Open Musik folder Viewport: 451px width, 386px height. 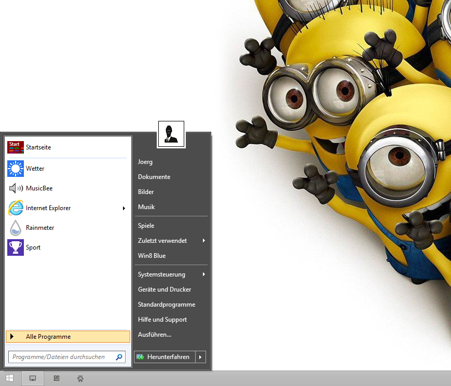pos(146,207)
